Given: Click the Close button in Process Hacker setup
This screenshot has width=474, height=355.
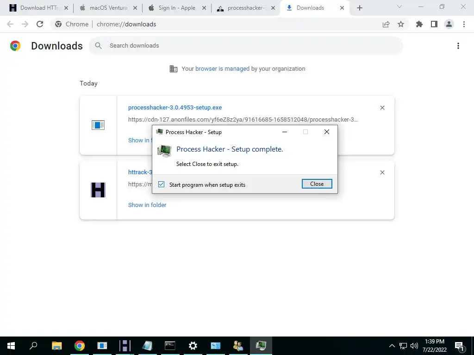Looking at the screenshot, I should click(317, 184).
